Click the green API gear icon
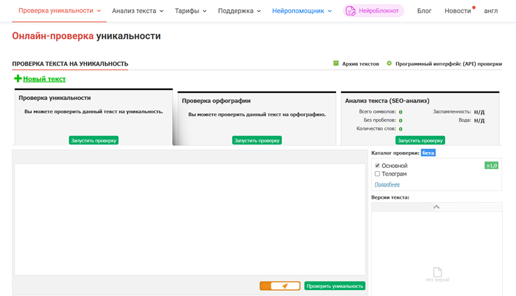This screenshot has height=296, width=516. (389, 63)
